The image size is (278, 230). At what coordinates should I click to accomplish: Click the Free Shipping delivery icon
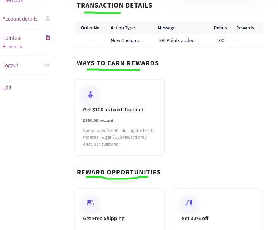[x=91, y=203]
